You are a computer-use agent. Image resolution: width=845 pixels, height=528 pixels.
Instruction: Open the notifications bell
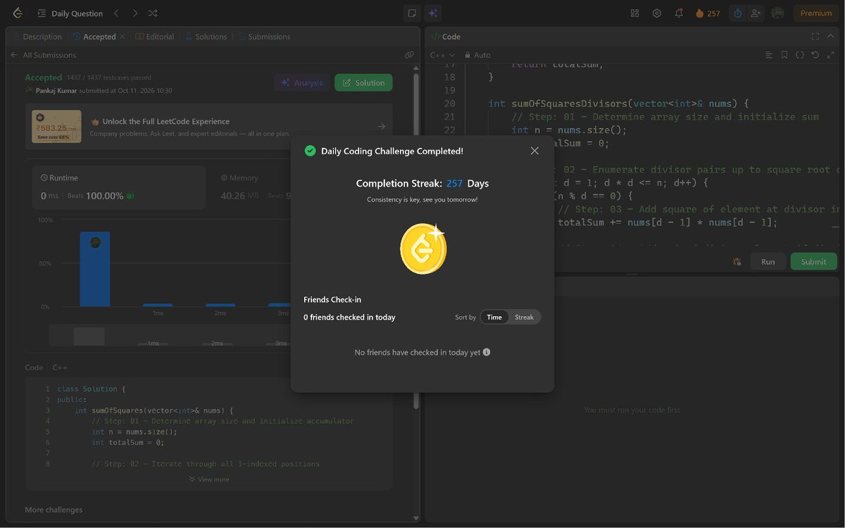pyautogui.click(x=679, y=13)
